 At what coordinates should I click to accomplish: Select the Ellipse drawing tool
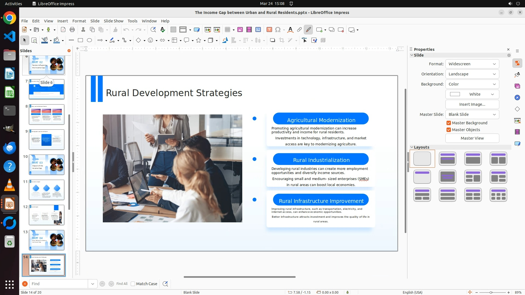(89, 40)
